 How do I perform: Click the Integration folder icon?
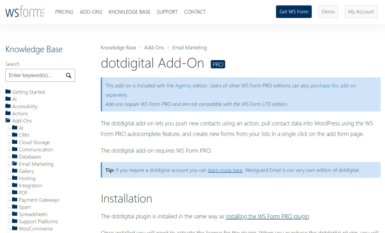click(x=15, y=185)
